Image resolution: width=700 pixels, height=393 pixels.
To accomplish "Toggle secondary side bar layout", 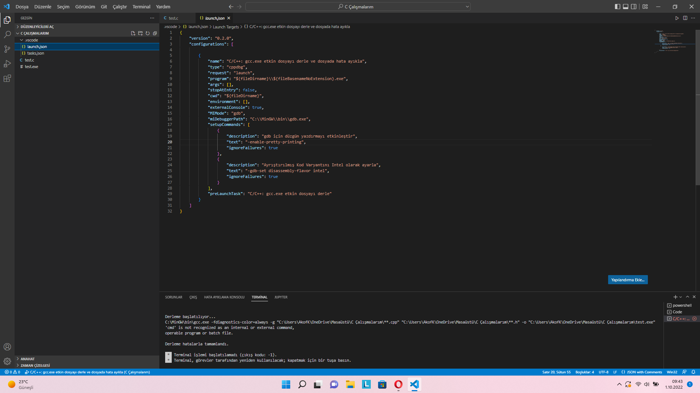I will (x=634, y=7).
